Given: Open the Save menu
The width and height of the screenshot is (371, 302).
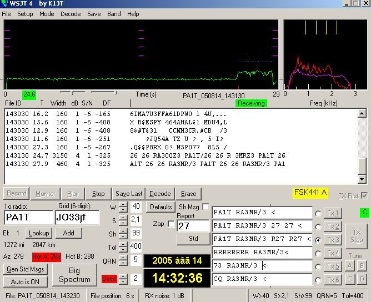Looking at the screenshot, I should pyautogui.click(x=94, y=14).
